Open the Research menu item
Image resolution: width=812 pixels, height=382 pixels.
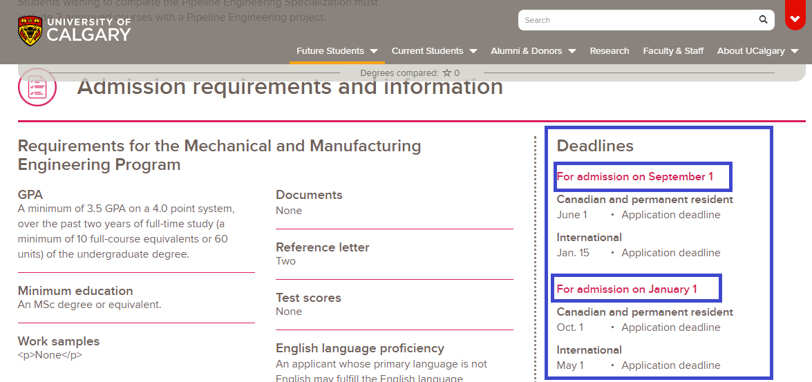coord(609,51)
